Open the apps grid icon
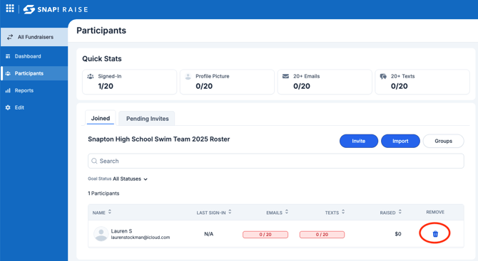 [10, 9]
